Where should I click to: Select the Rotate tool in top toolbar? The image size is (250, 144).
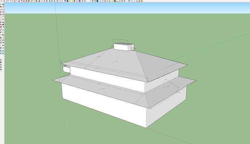pos(26,1)
